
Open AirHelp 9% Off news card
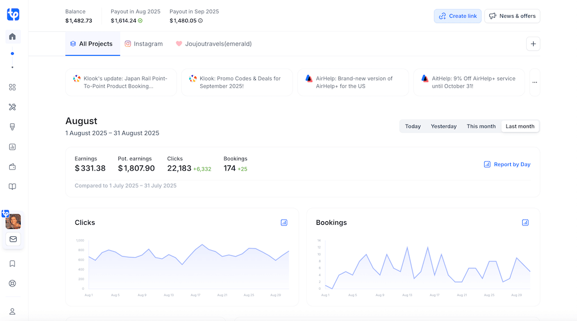tap(469, 82)
